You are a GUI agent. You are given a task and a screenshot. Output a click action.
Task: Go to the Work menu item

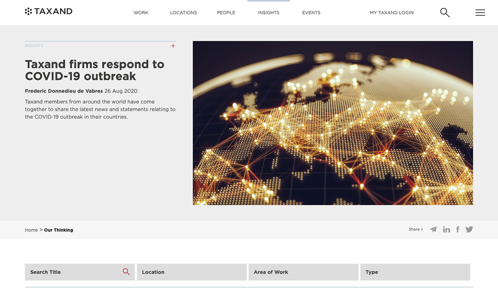[x=141, y=13]
